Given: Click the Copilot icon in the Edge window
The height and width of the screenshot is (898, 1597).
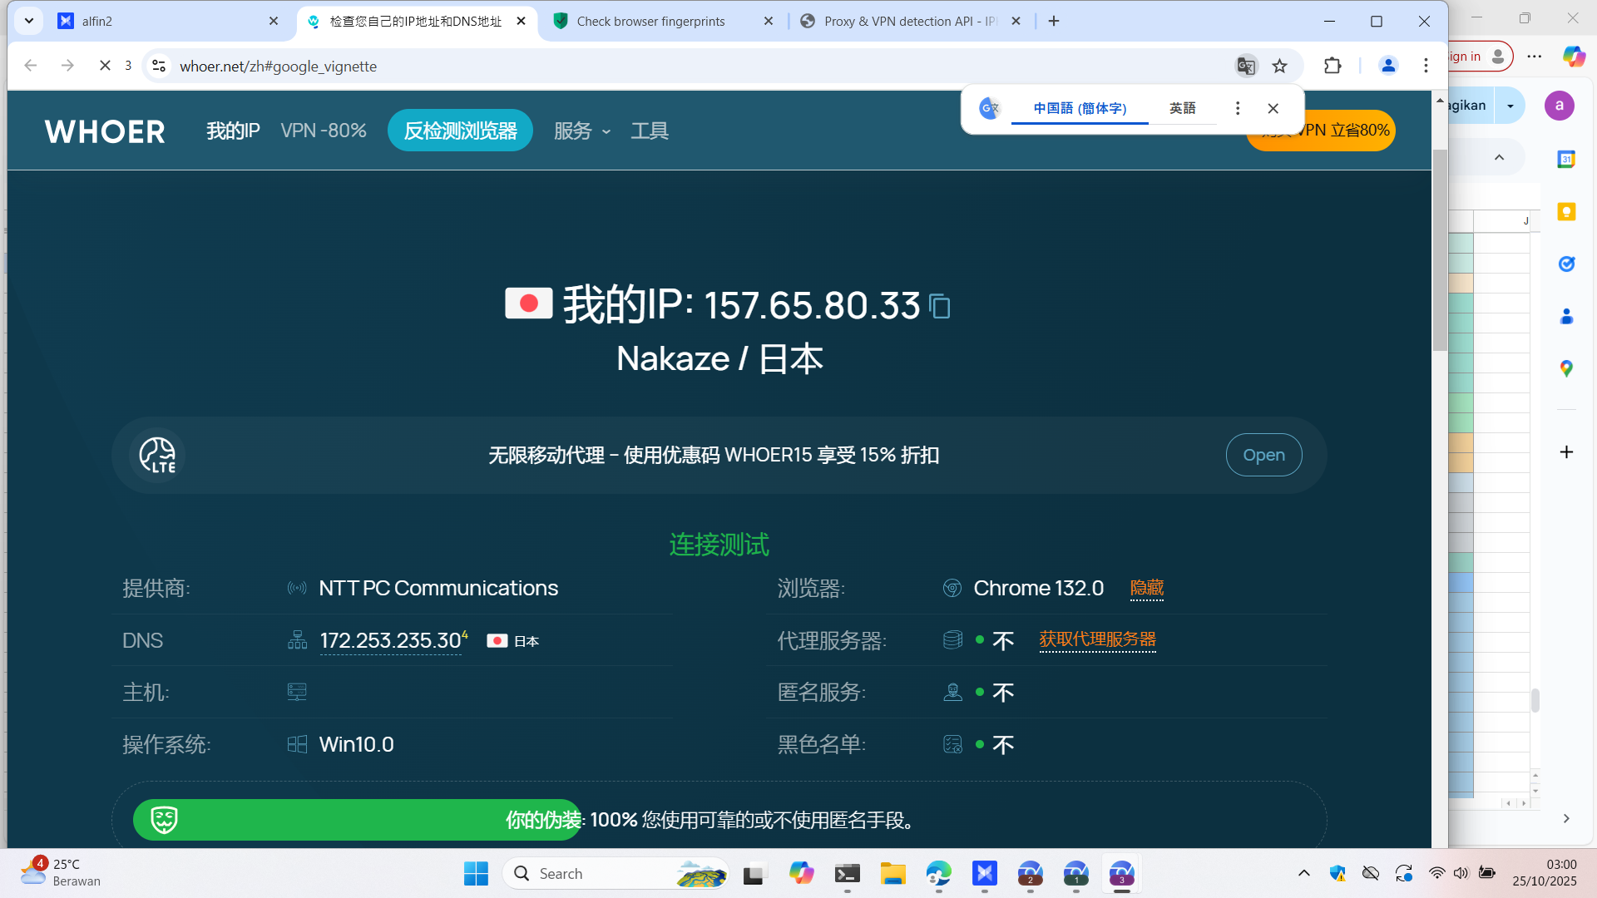Looking at the screenshot, I should (x=1574, y=56).
